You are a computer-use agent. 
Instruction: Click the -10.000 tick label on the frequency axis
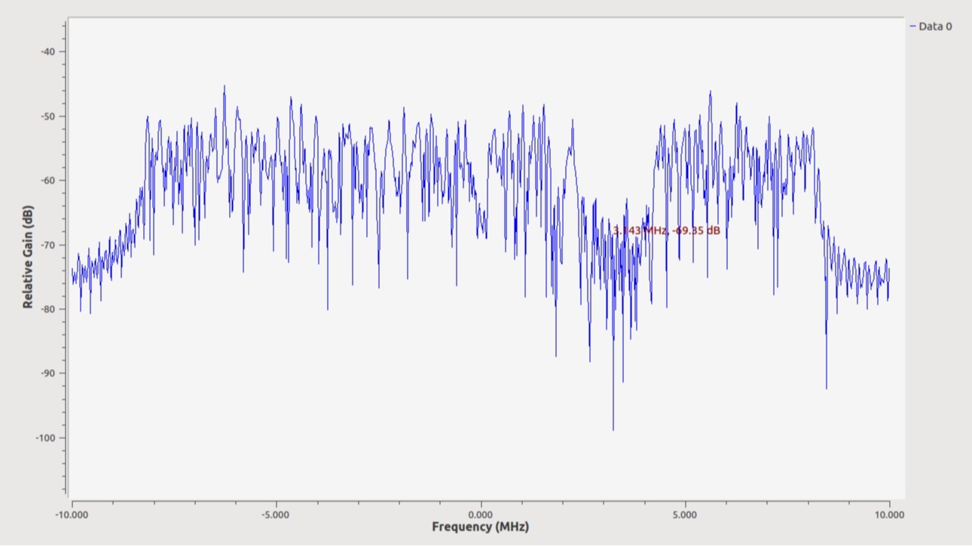coord(72,515)
